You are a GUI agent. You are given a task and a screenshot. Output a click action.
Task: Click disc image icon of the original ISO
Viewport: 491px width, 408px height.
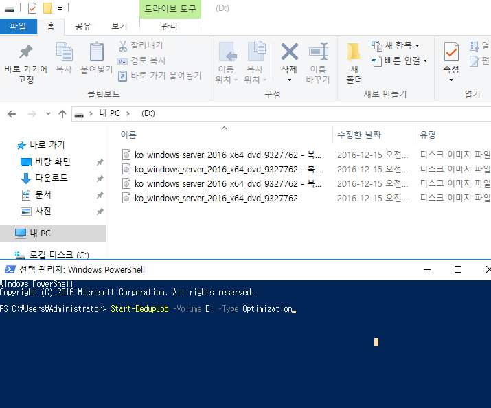point(126,199)
